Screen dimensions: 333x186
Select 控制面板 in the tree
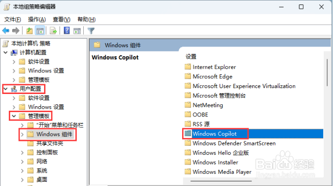point(47,152)
